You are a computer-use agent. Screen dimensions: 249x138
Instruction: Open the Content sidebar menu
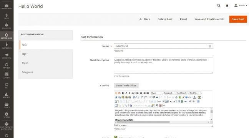[x=7, y=76]
